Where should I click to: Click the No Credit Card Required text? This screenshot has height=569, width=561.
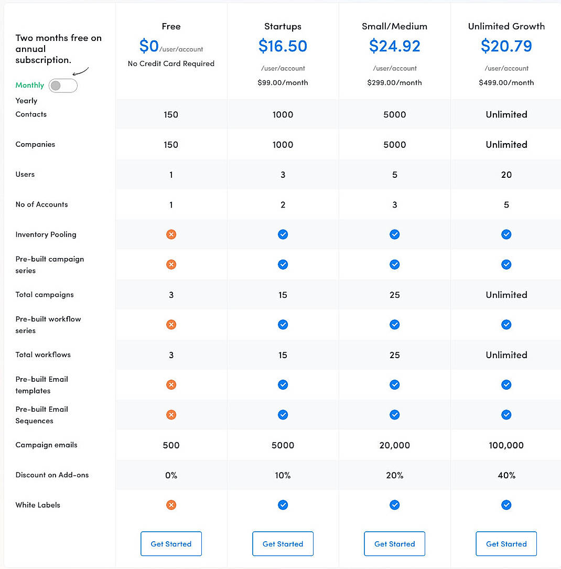171,63
